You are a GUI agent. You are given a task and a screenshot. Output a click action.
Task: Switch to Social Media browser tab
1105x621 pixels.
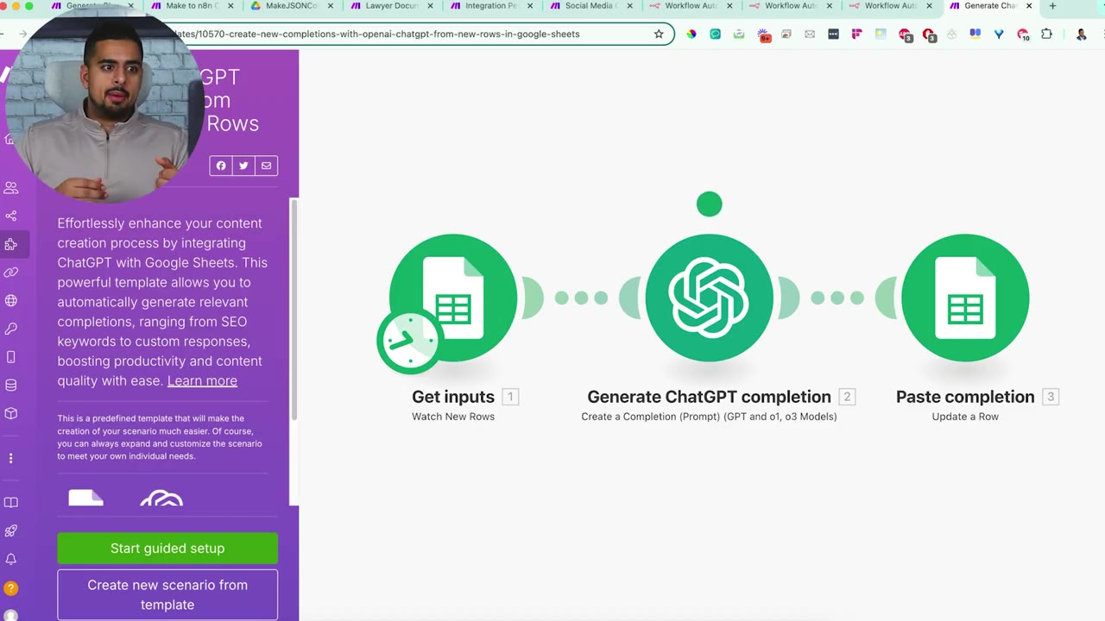(x=590, y=6)
